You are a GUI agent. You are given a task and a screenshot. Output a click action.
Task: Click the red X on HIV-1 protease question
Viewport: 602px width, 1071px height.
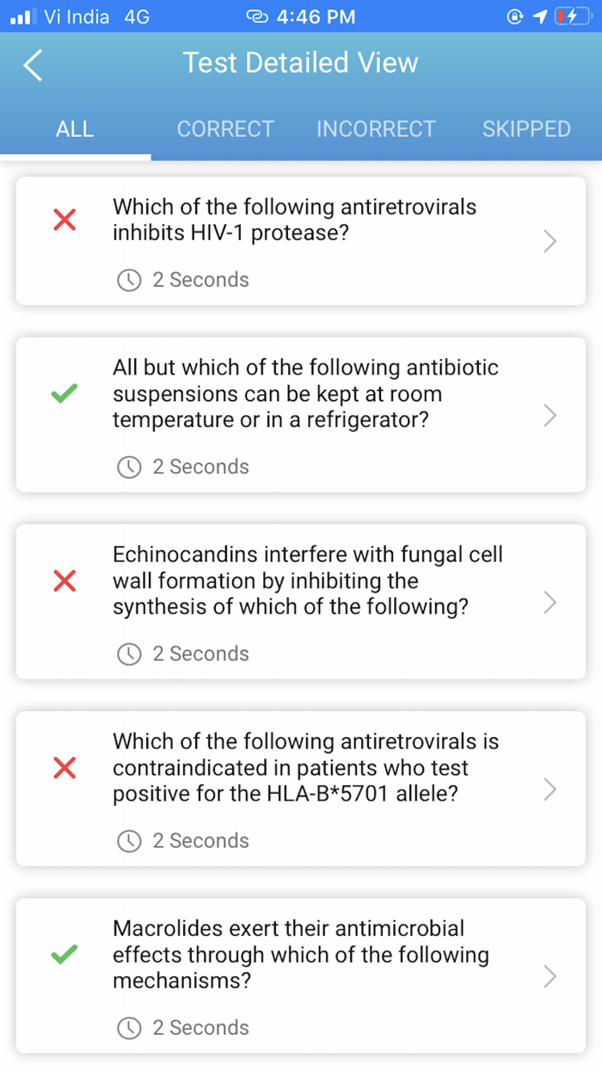click(64, 220)
